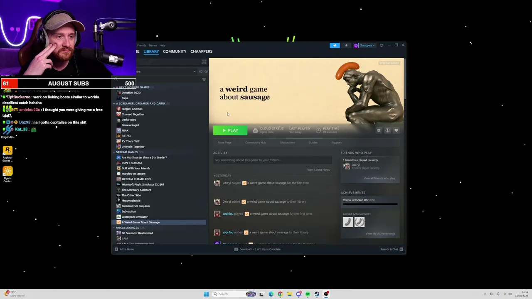Screen dimensions: 532x299
Task: Select the COMMUNITY main tab
Action: click(175, 51)
